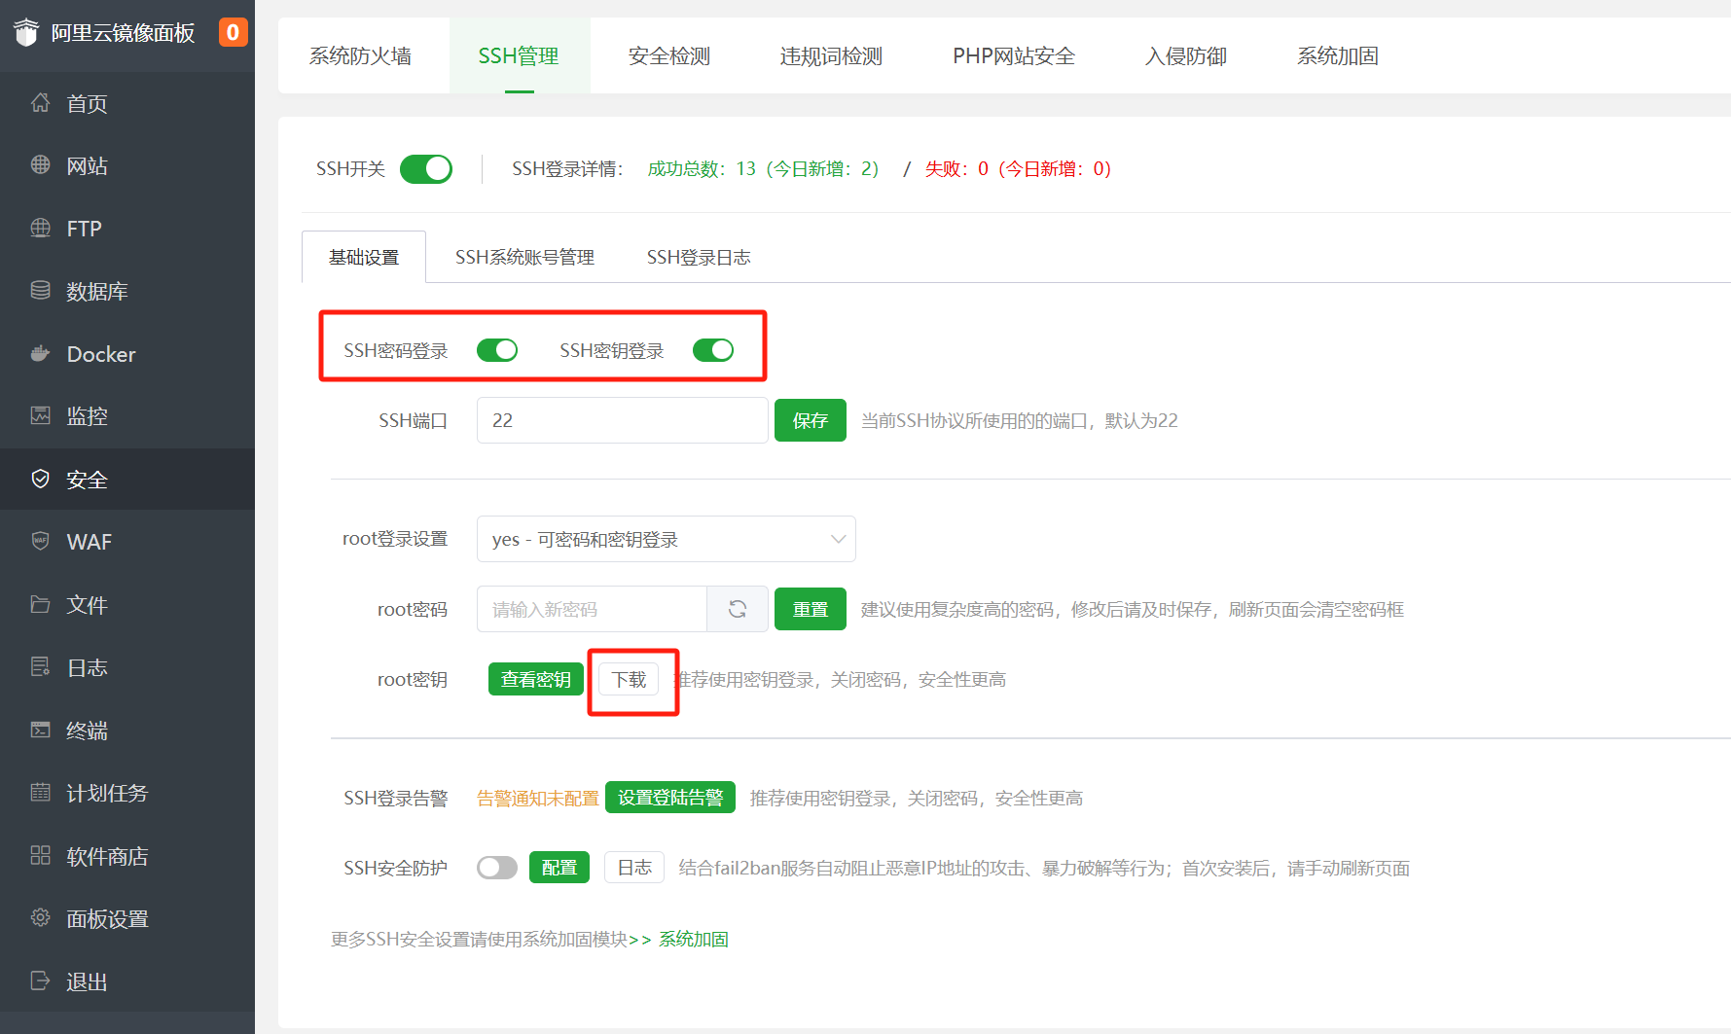Viewport: 1731px width, 1034px height.
Task: Open the terminal icon in the sidebar
Action: click(40, 731)
